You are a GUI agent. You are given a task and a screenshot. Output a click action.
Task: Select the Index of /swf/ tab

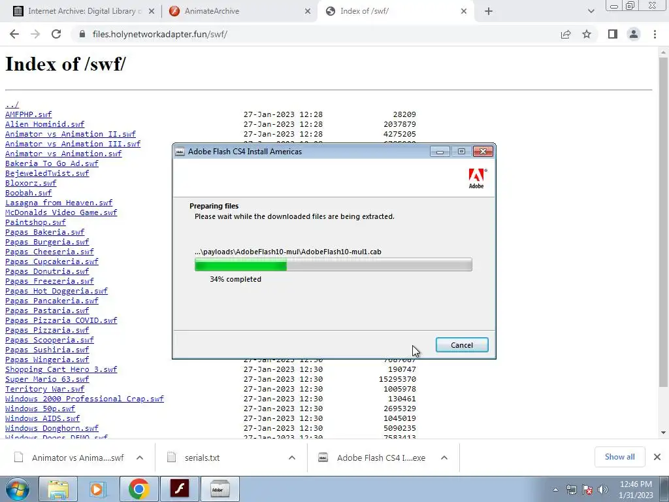coord(395,12)
